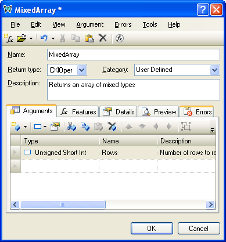Image resolution: width=226 pixels, height=242 pixels.
Task: Click the New Function icon in main toolbar
Action: (x=8, y=38)
